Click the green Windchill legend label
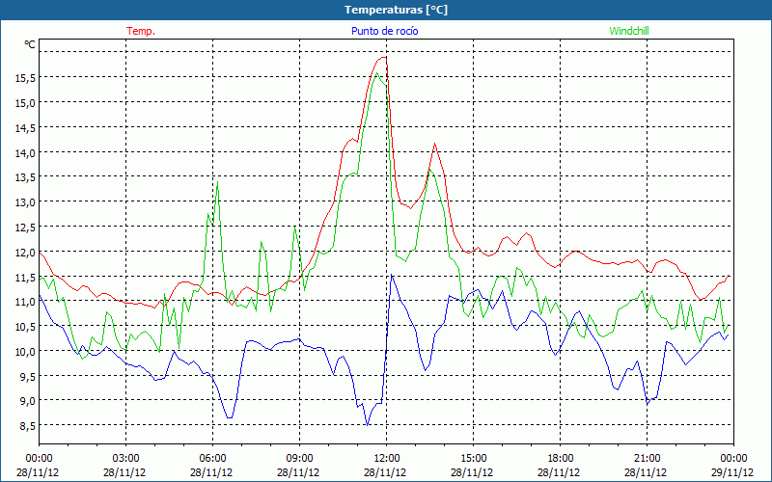The height and width of the screenshot is (482, 772). tap(629, 31)
